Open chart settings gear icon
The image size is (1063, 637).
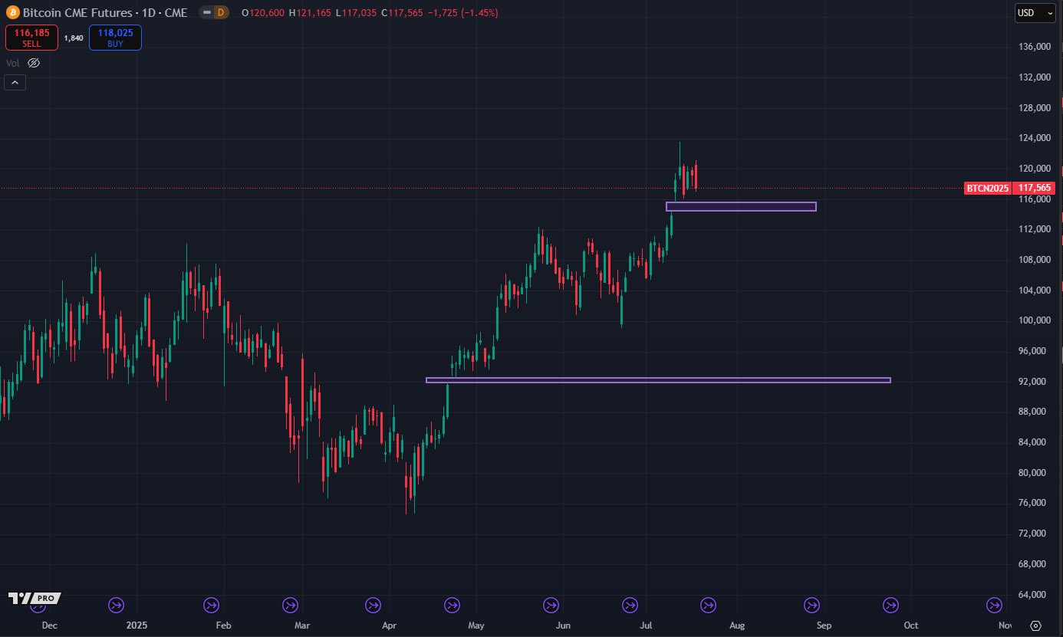(x=1036, y=626)
